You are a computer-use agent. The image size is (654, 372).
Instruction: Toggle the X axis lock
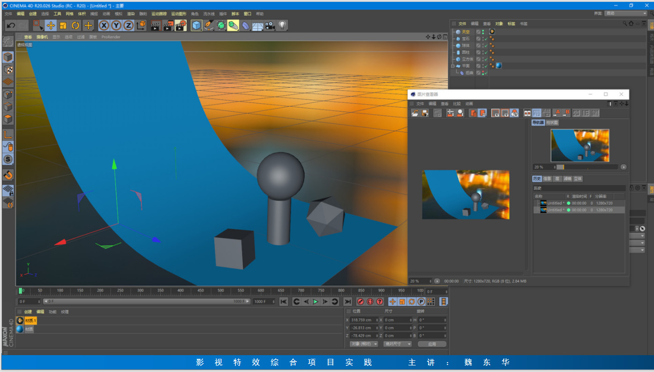(x=103, y=26)
